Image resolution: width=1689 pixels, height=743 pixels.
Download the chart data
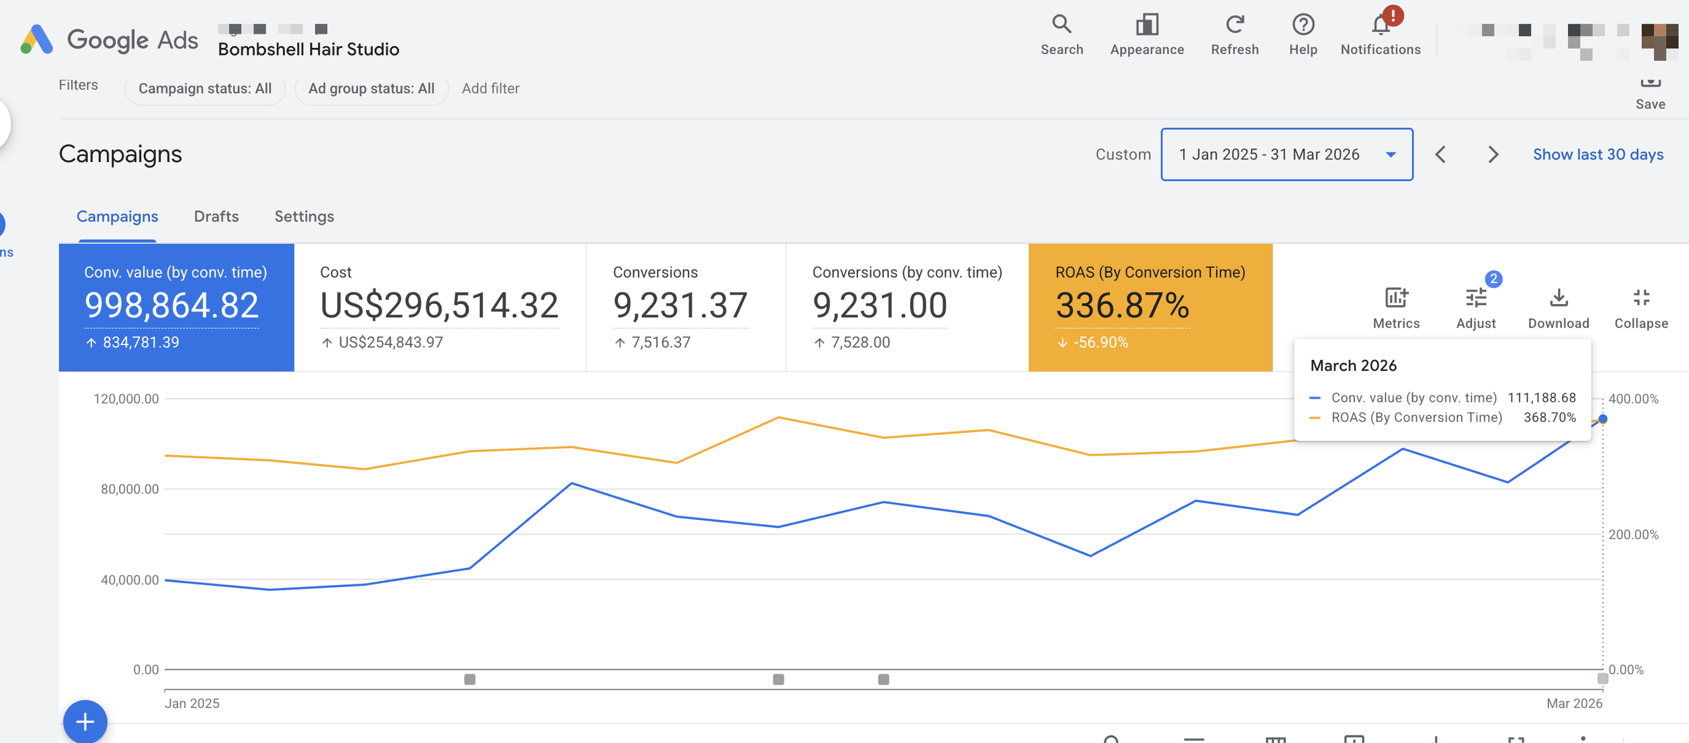pyautogui.click(x=1558, y=308)
